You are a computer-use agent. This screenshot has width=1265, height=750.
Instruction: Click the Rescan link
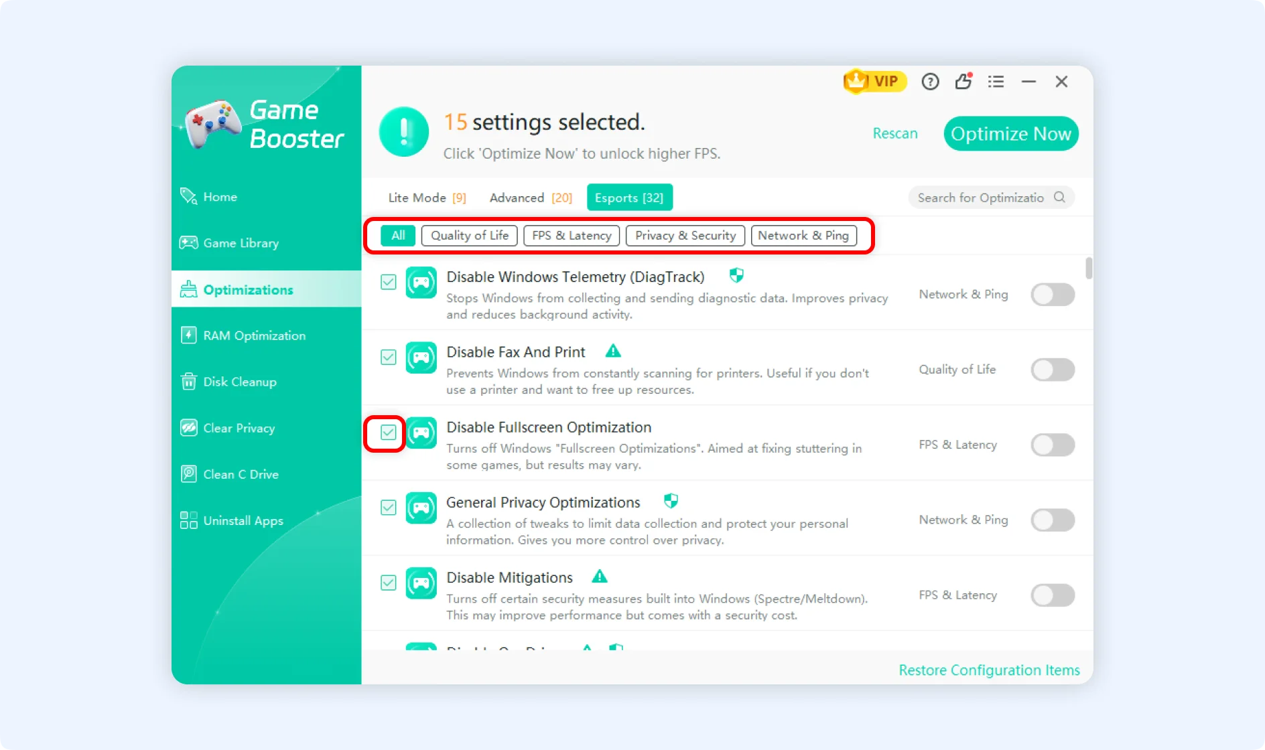(895, 133)
